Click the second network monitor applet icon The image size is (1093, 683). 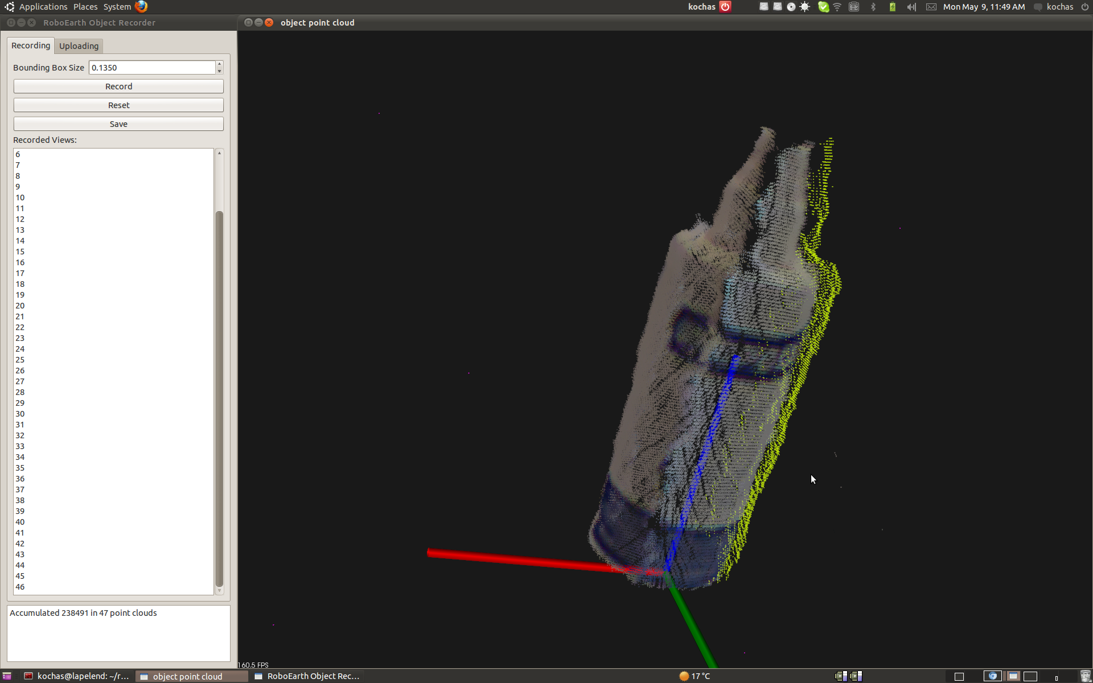pos(856,676)
